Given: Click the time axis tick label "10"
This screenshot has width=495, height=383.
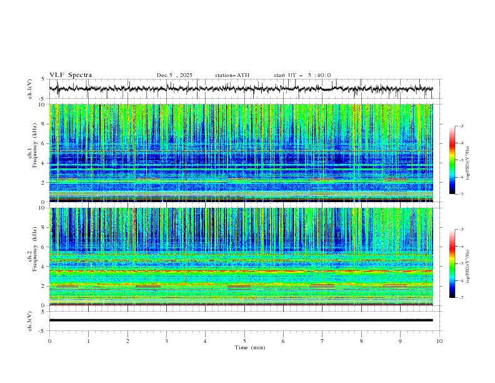Looking at the screenshot, I should point(439,341).
